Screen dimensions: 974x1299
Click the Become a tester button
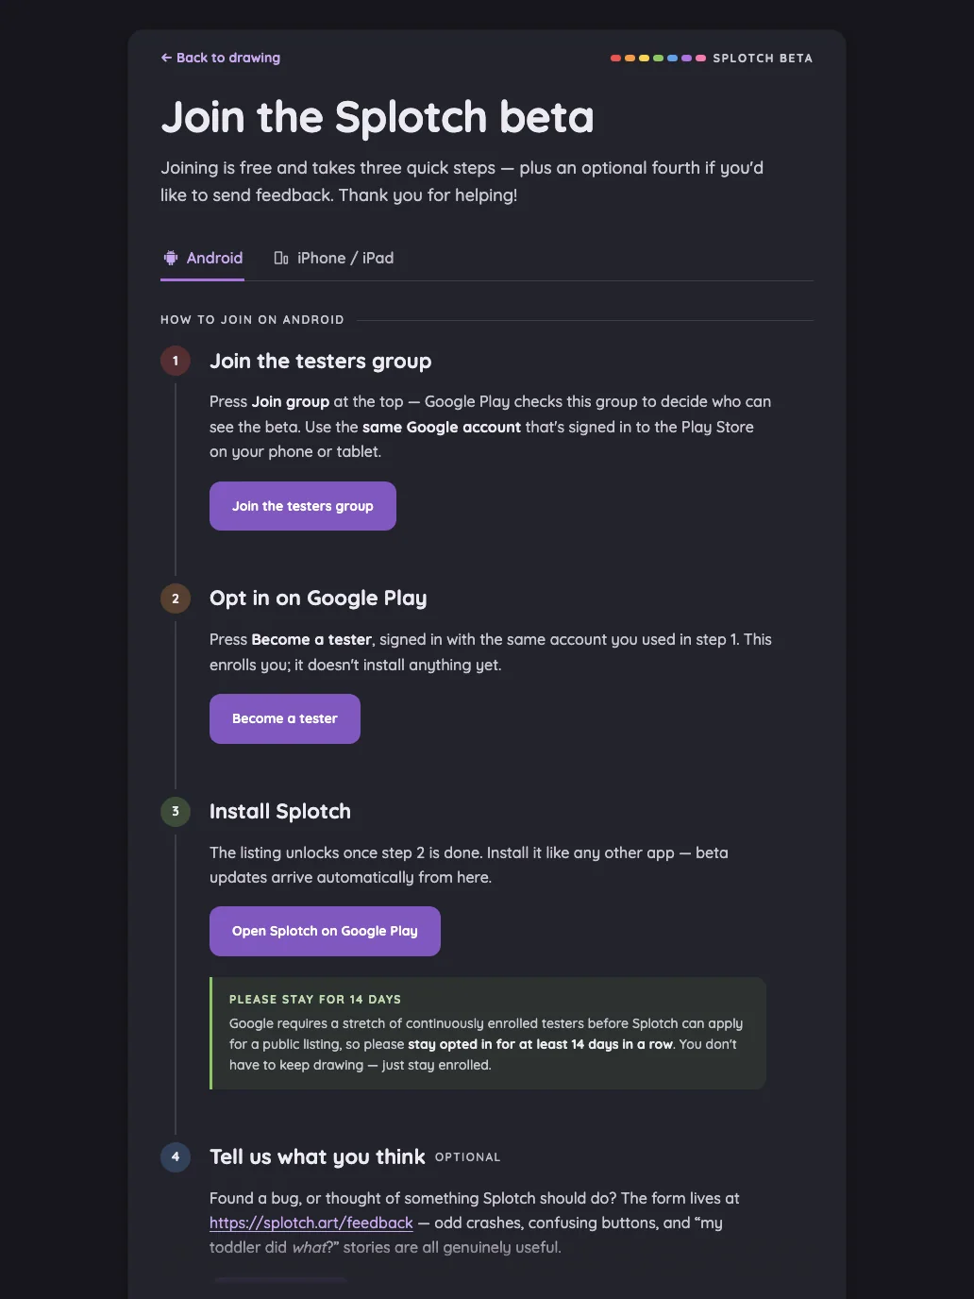pyautogui.click(x=285, y=718)
